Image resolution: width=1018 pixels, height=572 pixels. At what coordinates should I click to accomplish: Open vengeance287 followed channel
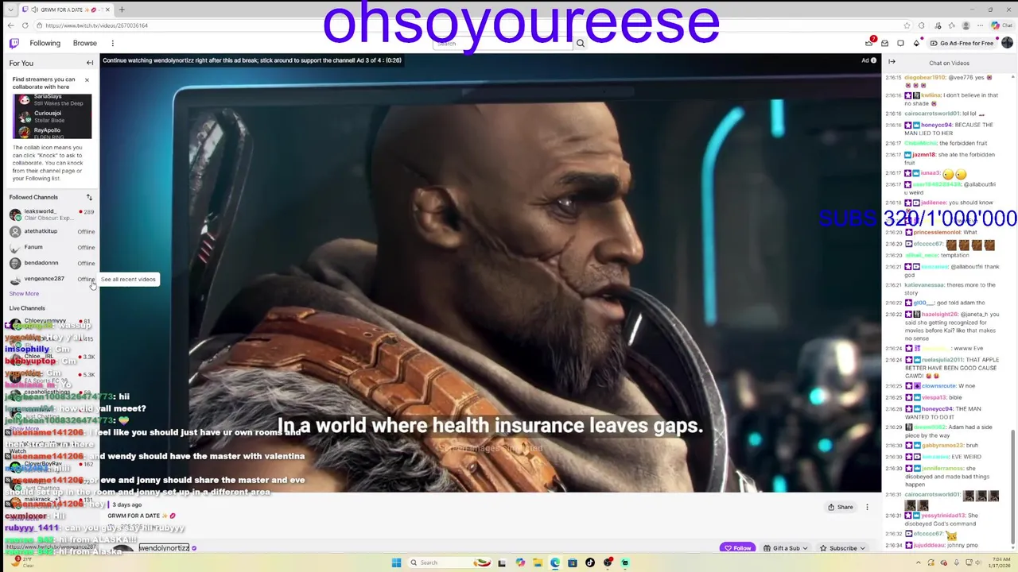(51, 279)
